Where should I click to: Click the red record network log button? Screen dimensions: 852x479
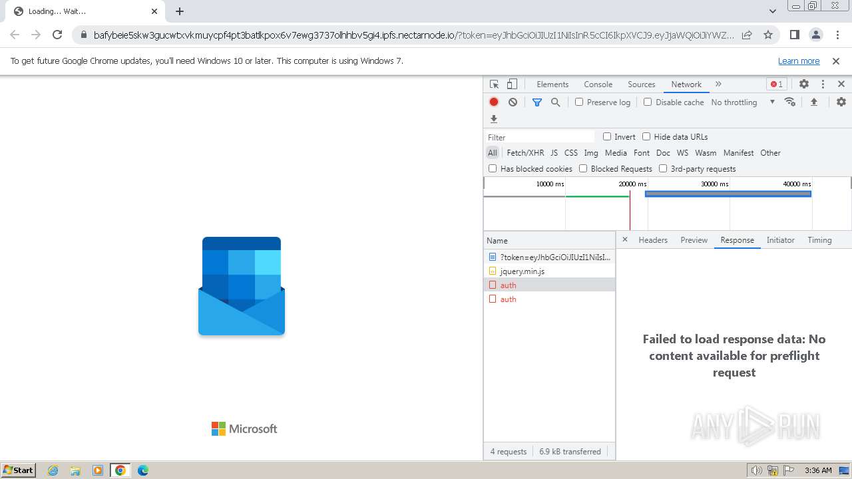point(494,102)
